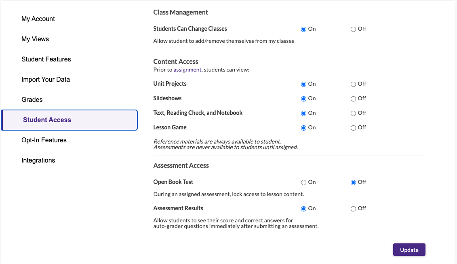Select the Off radio for Lesson Game
Viewport: 457px width, 264px height.
click(x=352, y=127)
